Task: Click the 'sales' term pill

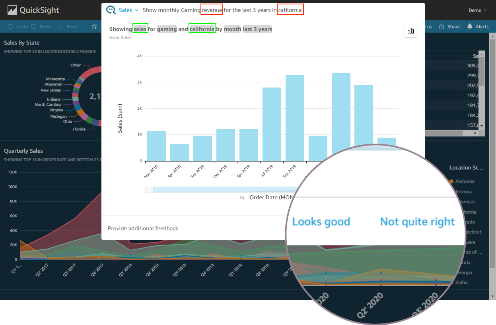Action: pos(140,29)
